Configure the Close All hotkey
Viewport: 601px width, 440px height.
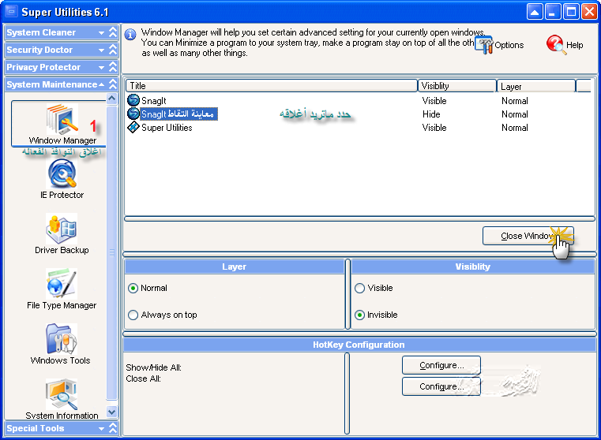(x=441, y=386)
